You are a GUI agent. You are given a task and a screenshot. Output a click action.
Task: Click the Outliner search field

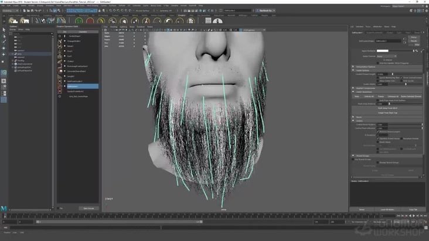[32, 33]
